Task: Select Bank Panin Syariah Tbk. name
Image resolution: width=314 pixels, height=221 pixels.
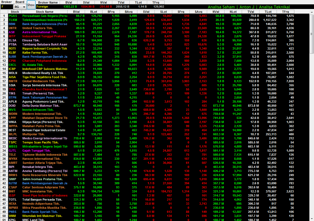Action: pyautogui.click(x=40, y=212)
